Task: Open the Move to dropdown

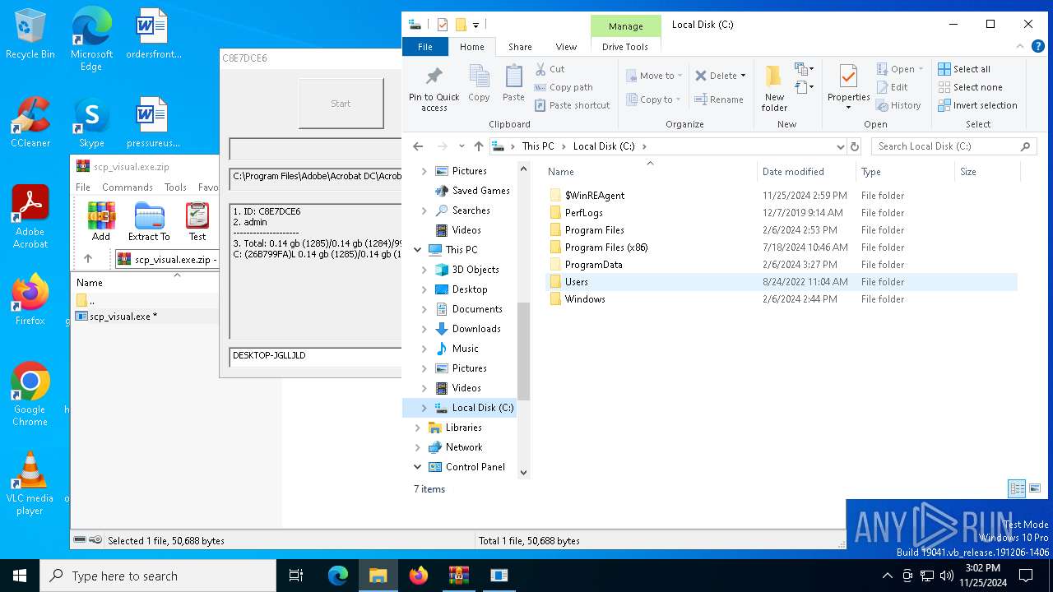Action: tap(655, 76)
